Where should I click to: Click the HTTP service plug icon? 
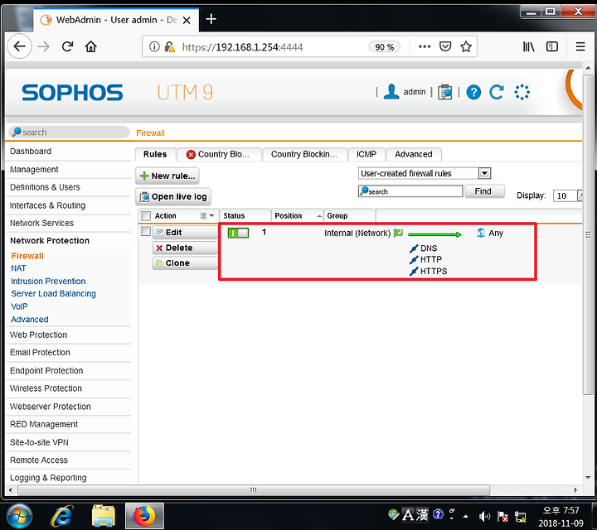pos(414,260)
